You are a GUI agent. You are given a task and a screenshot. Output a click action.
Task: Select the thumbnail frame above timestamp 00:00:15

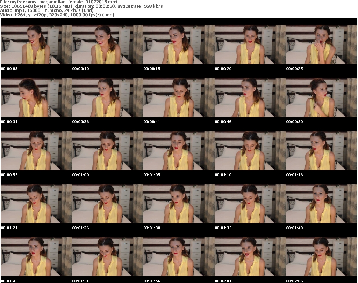(x=179, y=44)
